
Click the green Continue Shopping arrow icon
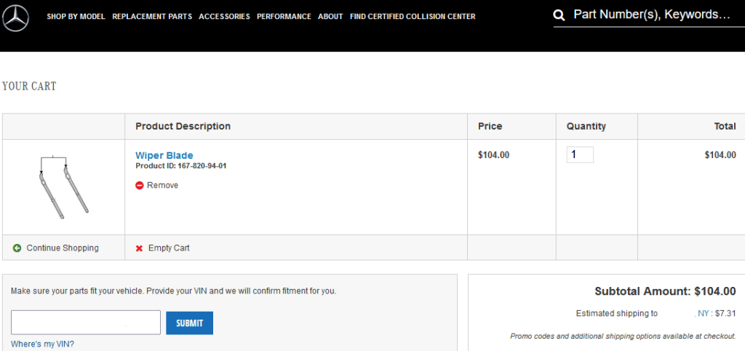coord(17,248)
